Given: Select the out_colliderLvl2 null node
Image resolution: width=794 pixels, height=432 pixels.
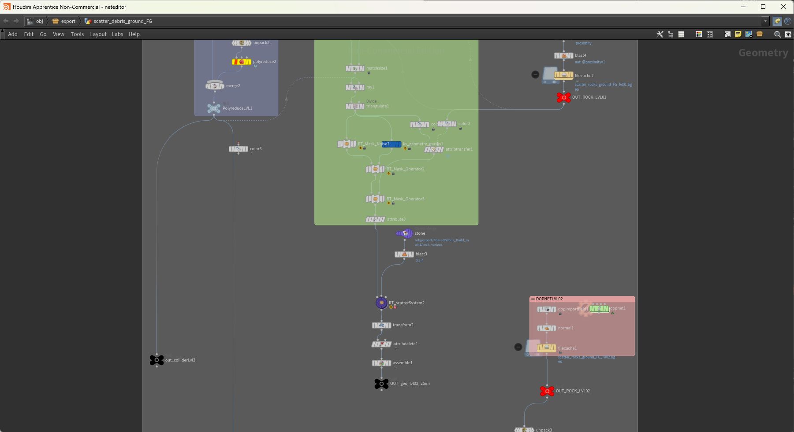Looking at the screenshot, I should tap(157, 360).
